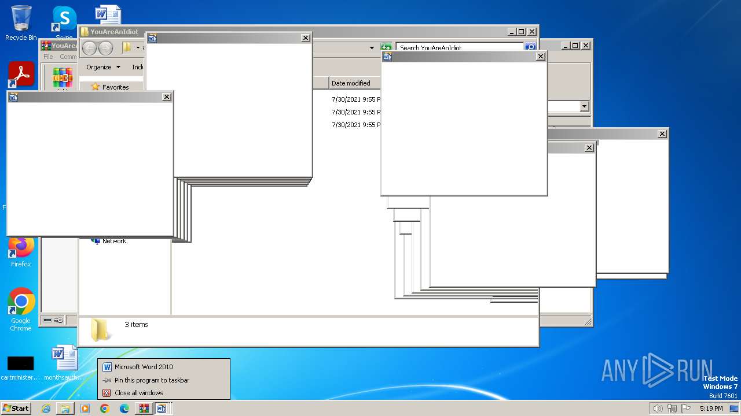This screenshot has width=741, height=416.
Task: Choose Close all windows in jump list
Action: point(164,393)
